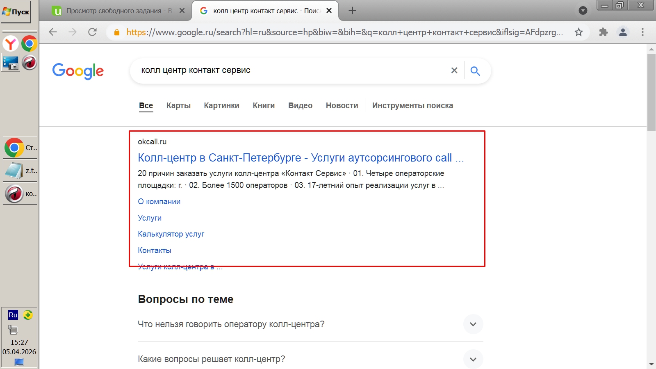Viewport: 656px width, 369px height.
Task: Open Chrome three-dot menu
Action: [642, 32]
